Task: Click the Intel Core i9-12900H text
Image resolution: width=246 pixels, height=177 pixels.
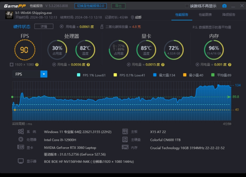Action: click(x=60, y=140)
